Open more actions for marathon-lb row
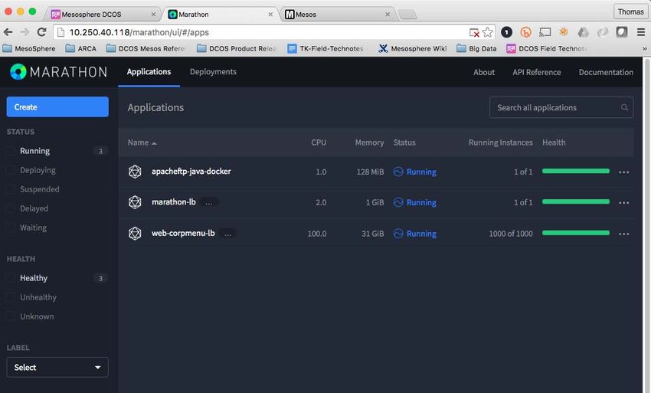651x393 pixels. click(623, 203)
